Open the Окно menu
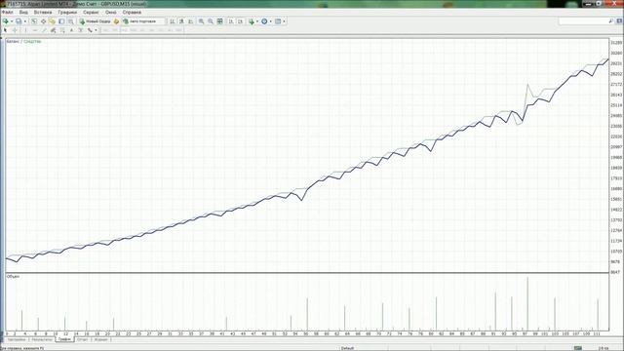This screenshot has width=624, height=351. tap(110, 13)
